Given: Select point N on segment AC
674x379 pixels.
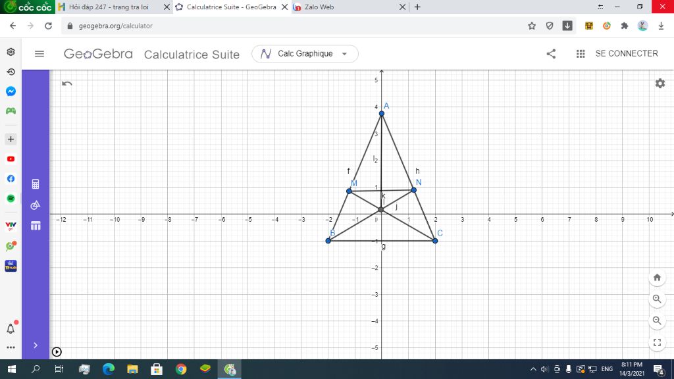Looking at the screenshot, I should pos(413,190).
